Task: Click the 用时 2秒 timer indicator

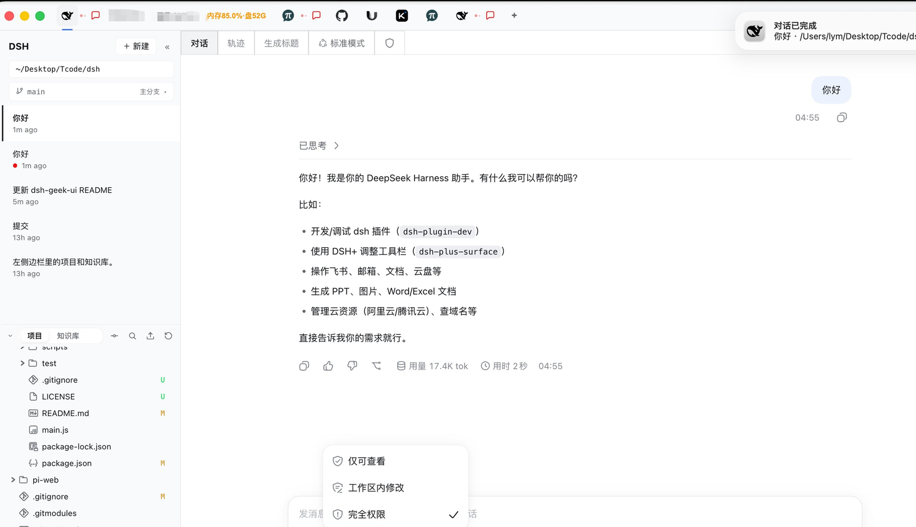Action: [504, 366]
